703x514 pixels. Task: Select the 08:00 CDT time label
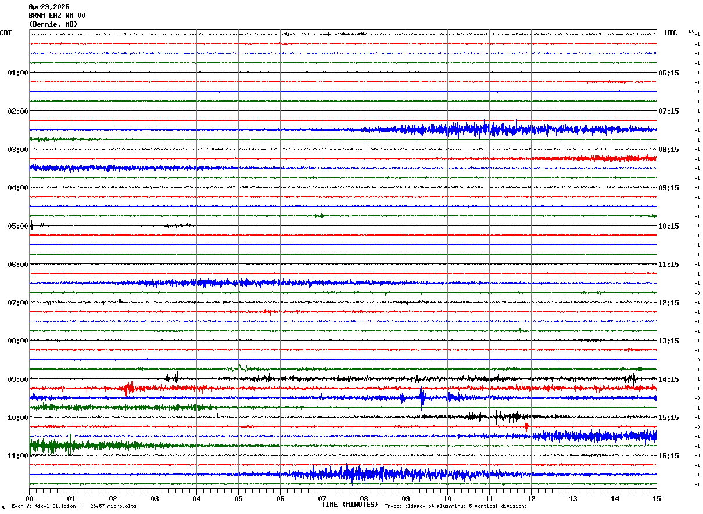18,341
